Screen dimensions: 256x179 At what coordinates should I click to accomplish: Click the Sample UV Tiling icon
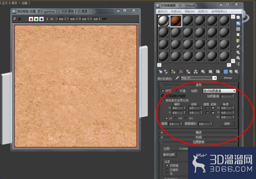238,35
